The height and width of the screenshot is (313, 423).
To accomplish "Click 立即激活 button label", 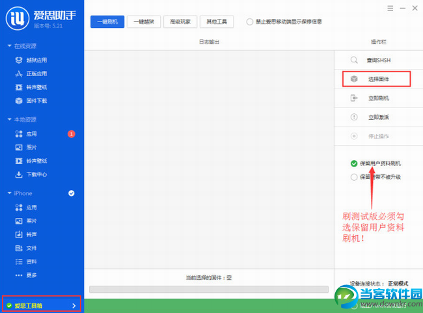I will click(379, 117).
